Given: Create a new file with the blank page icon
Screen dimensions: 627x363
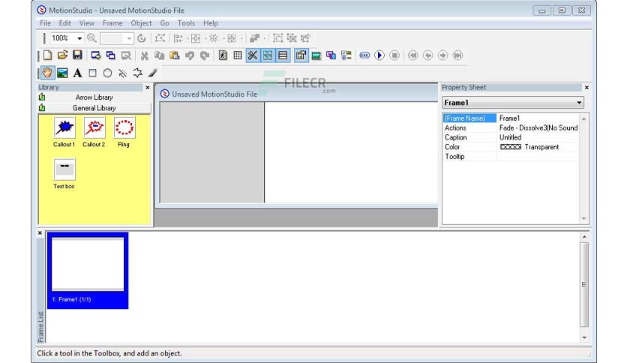Looking at the screenshot, I should 47,55.
